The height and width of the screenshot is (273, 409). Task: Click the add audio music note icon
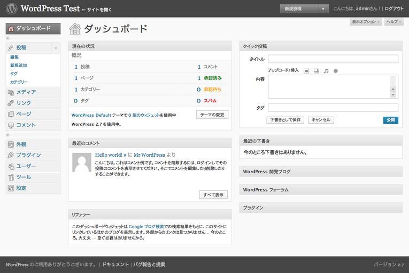(326, 71)
